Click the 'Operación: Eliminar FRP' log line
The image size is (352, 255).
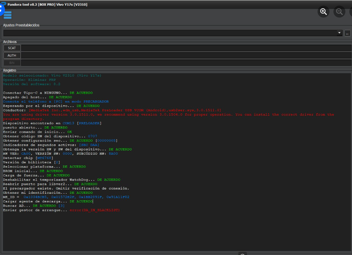pos(29,80)
